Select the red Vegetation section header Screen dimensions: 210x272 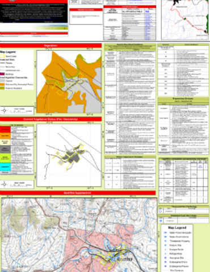pos(51,45)
